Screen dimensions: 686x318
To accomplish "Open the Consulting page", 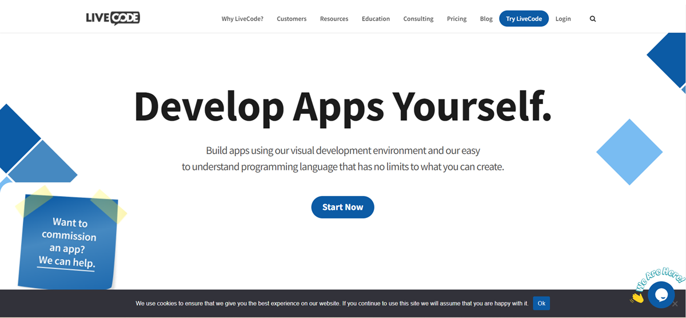I will (x=418, y=19).
